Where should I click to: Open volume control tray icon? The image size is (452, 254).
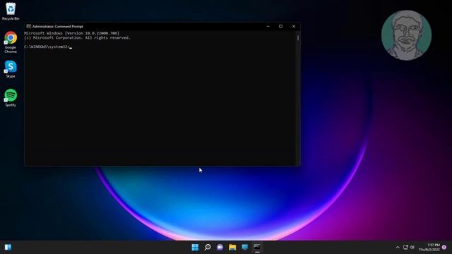tap(412, 247)
